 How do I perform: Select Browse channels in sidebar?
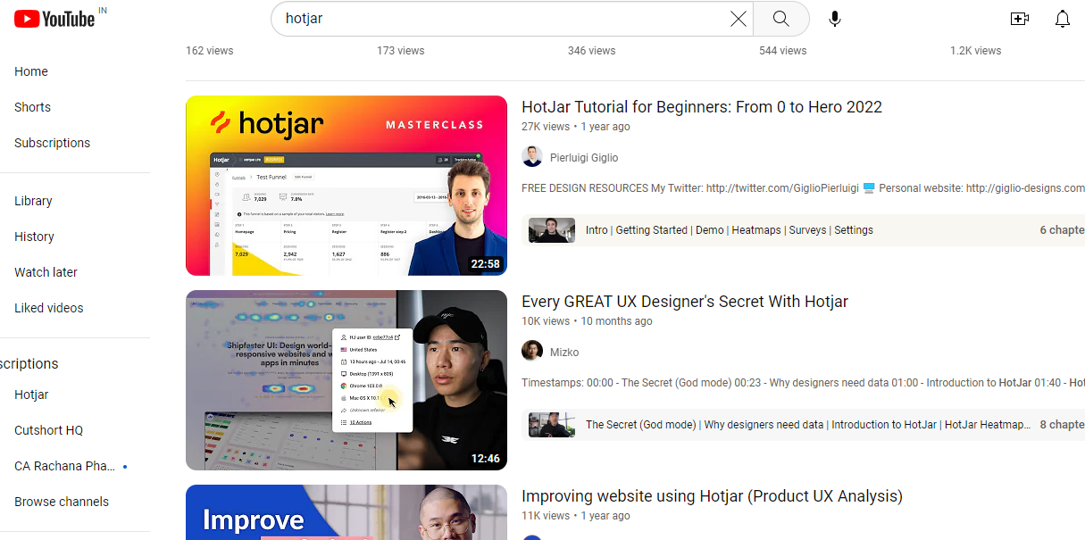coord(62,502)
